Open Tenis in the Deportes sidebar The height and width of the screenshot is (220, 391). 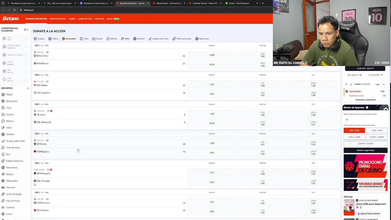point(6,108)
